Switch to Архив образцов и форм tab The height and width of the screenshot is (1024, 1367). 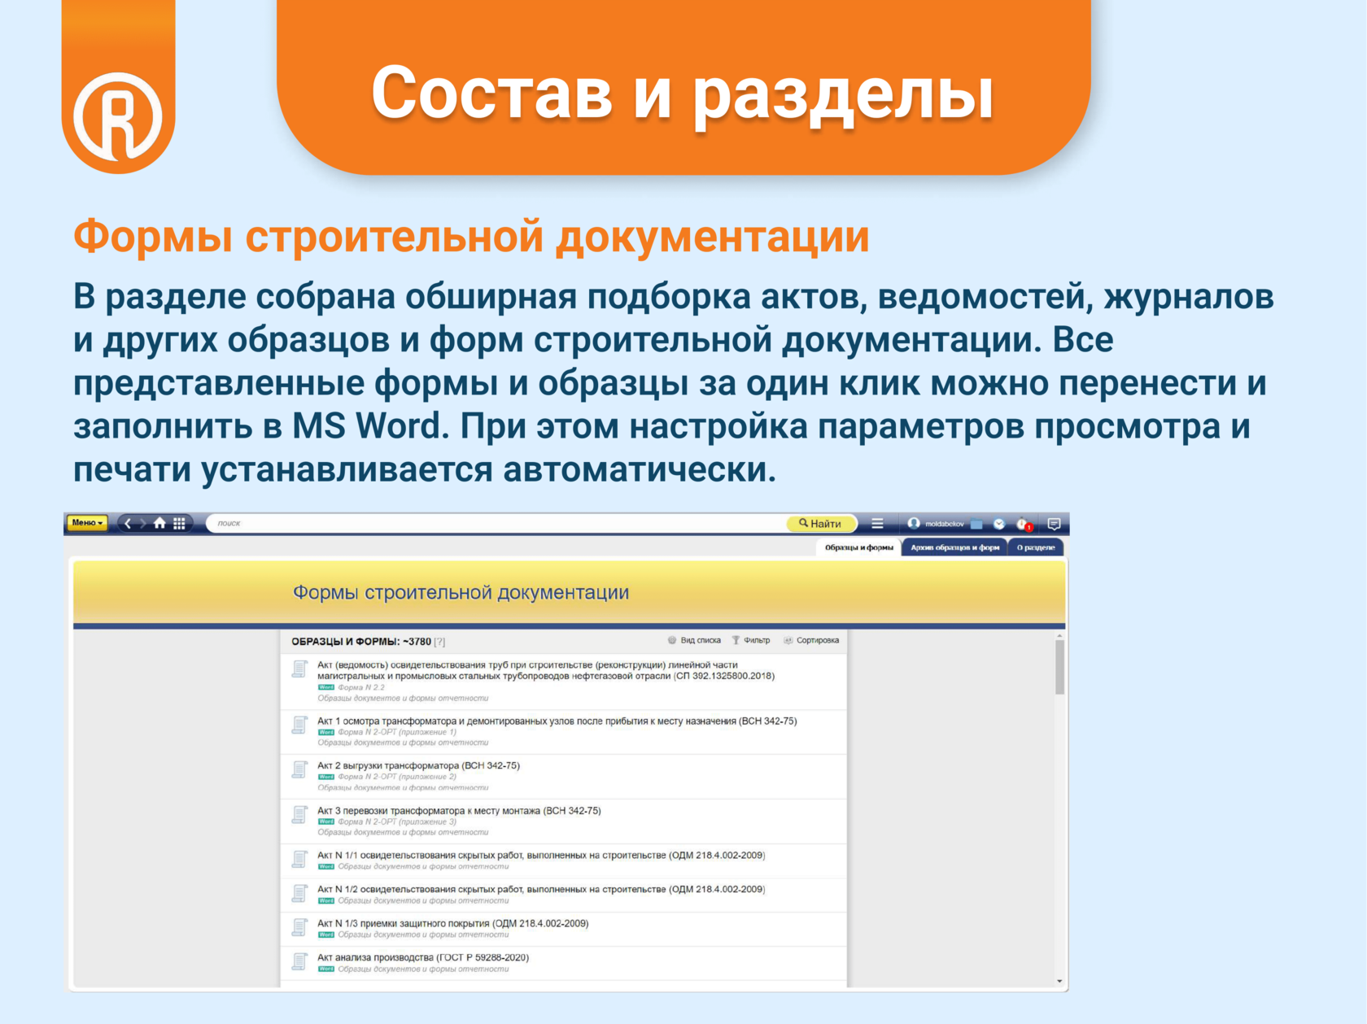pyautogui.click(x=955, y=547)
